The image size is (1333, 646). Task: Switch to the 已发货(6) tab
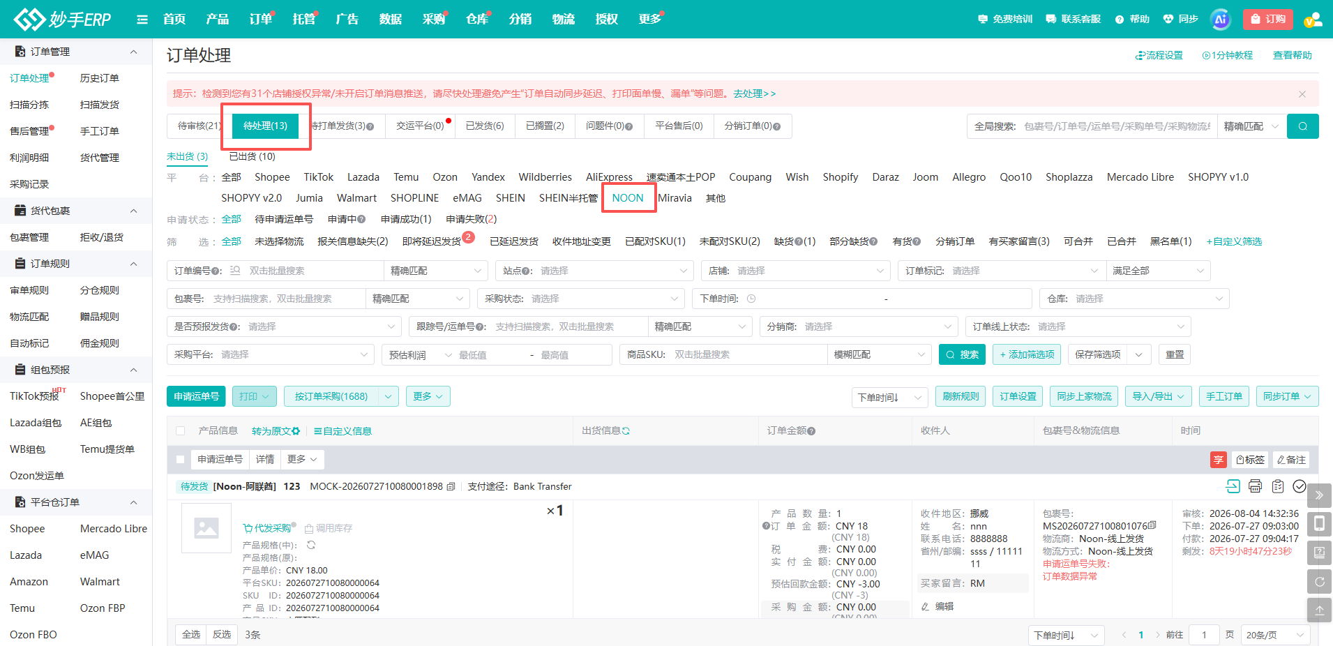pyautogui.click(x=485, y=126)
